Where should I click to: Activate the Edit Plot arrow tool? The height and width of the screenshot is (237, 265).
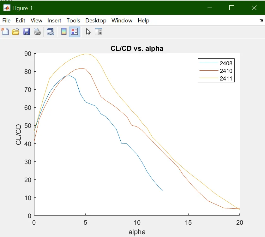point(88,32)
